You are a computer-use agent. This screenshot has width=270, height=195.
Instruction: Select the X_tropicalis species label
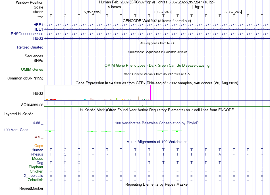coord(34,176)
